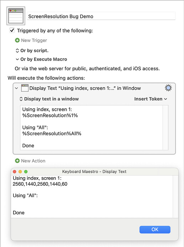Click the yellow minimize button in Display Text window
184x247 pixels.
pyautogui.click(x=20, y=171)
